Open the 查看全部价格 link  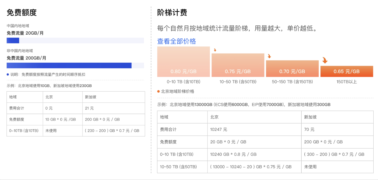coord(177,41)
